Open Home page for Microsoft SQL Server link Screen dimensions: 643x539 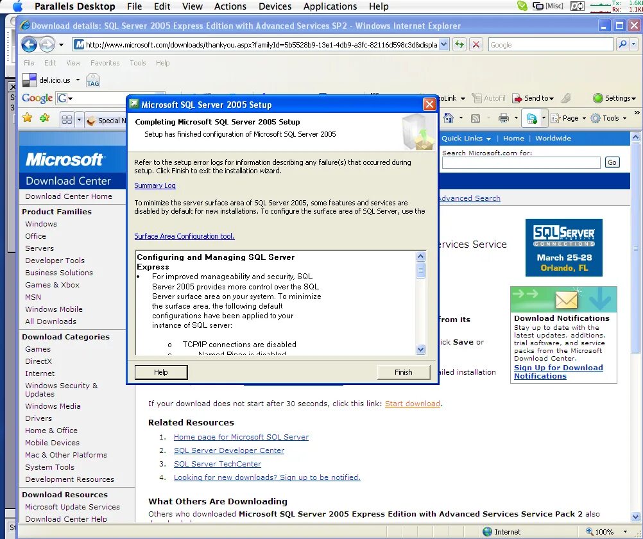(x=241, y=437)
